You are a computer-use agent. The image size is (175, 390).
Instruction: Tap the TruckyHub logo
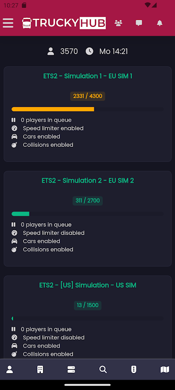click(x=64, y=23)
